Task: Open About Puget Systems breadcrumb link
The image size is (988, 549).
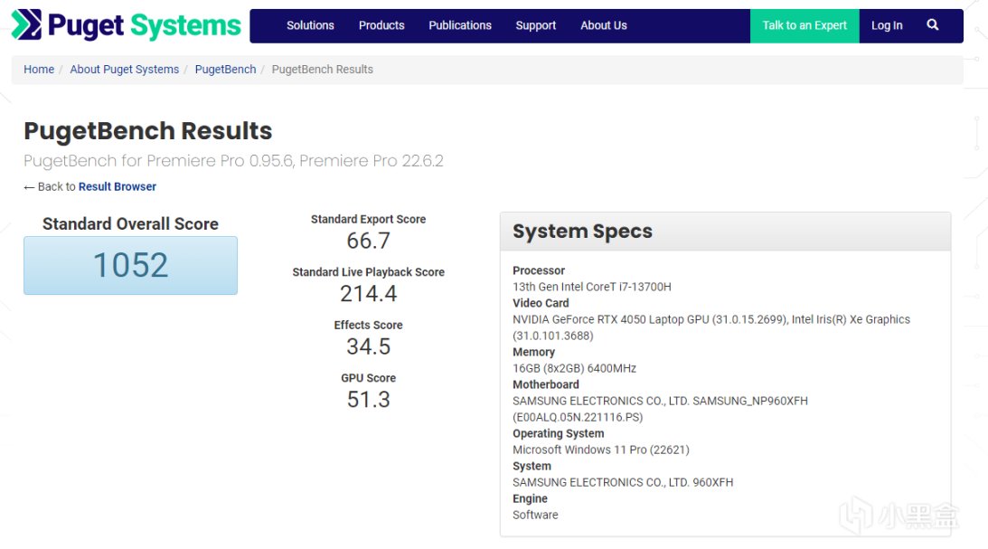Action: click(124, 70)
